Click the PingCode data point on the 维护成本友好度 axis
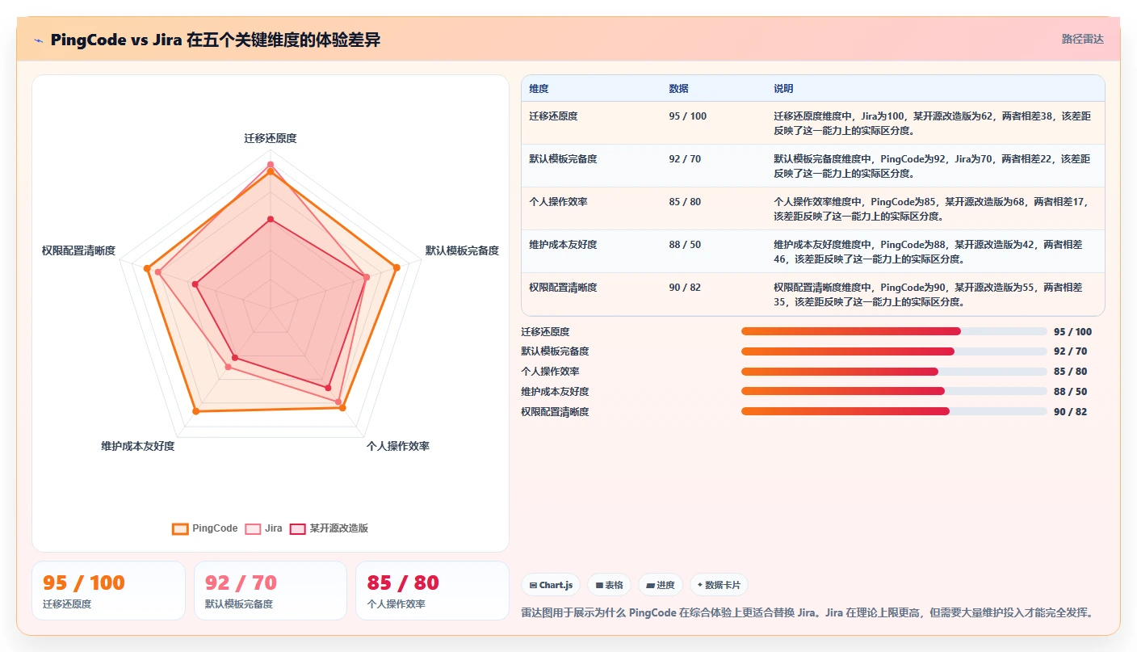Viewport: 1137px width, 652px height. pos(195,412)
